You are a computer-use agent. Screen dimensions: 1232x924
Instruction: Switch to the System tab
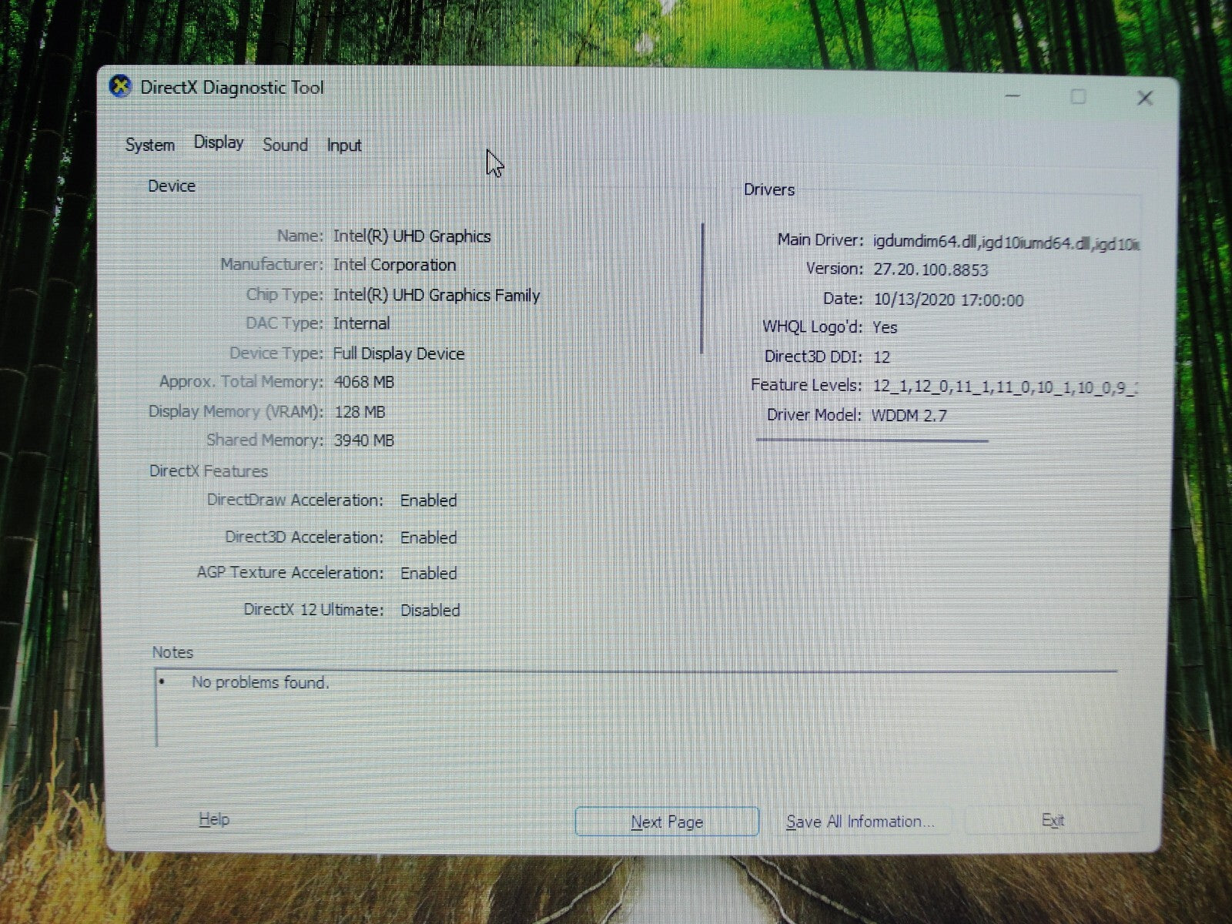pos(150,145)
